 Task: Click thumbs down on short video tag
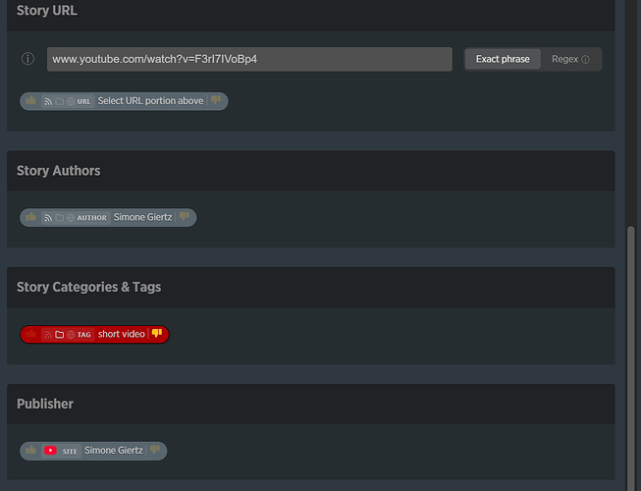coord(157,334)
